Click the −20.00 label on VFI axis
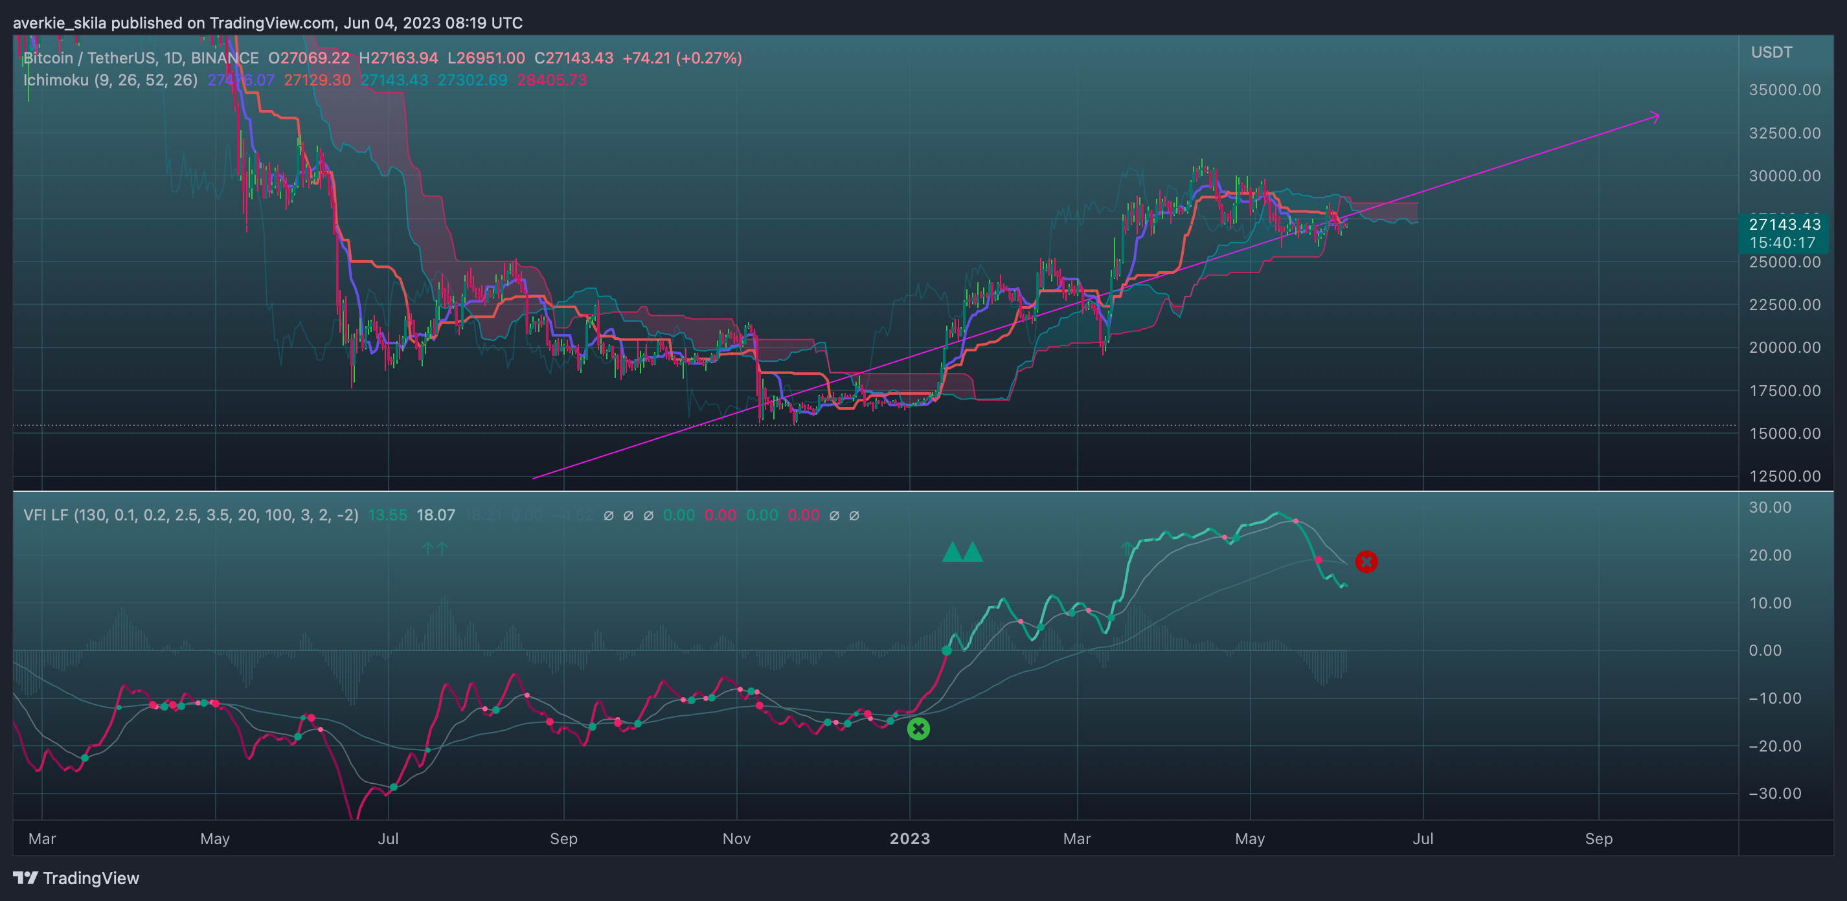Screen dimensions: 1847x901 [x=1774, y=746]
